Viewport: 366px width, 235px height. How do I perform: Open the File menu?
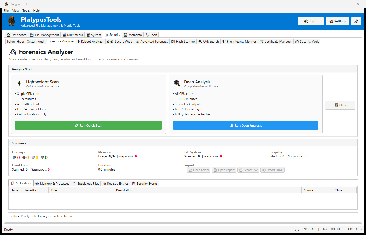[6, 11]
